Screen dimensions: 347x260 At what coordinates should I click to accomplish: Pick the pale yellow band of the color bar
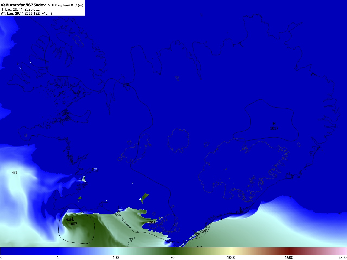[231, 251]
